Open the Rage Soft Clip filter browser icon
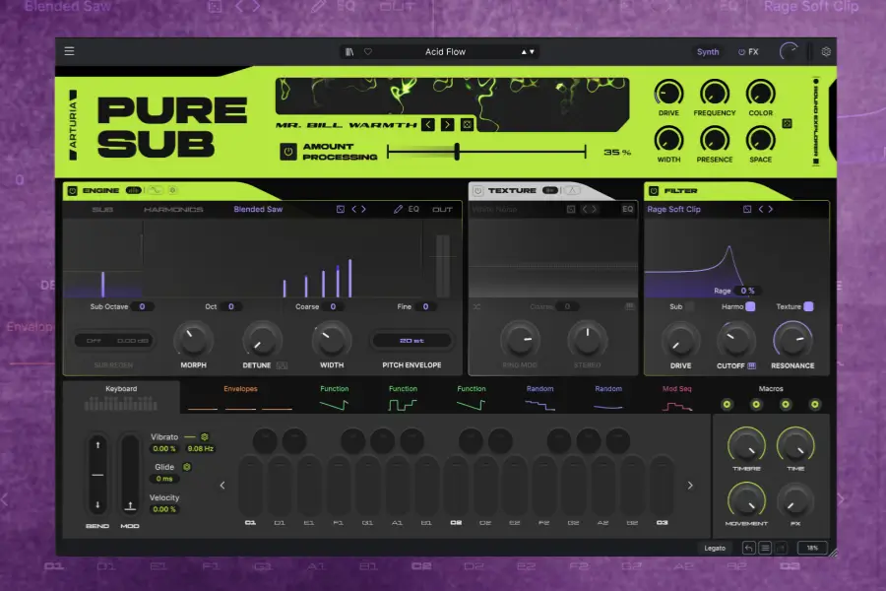Viewport: 886px width, 591px height. point(747,209)
